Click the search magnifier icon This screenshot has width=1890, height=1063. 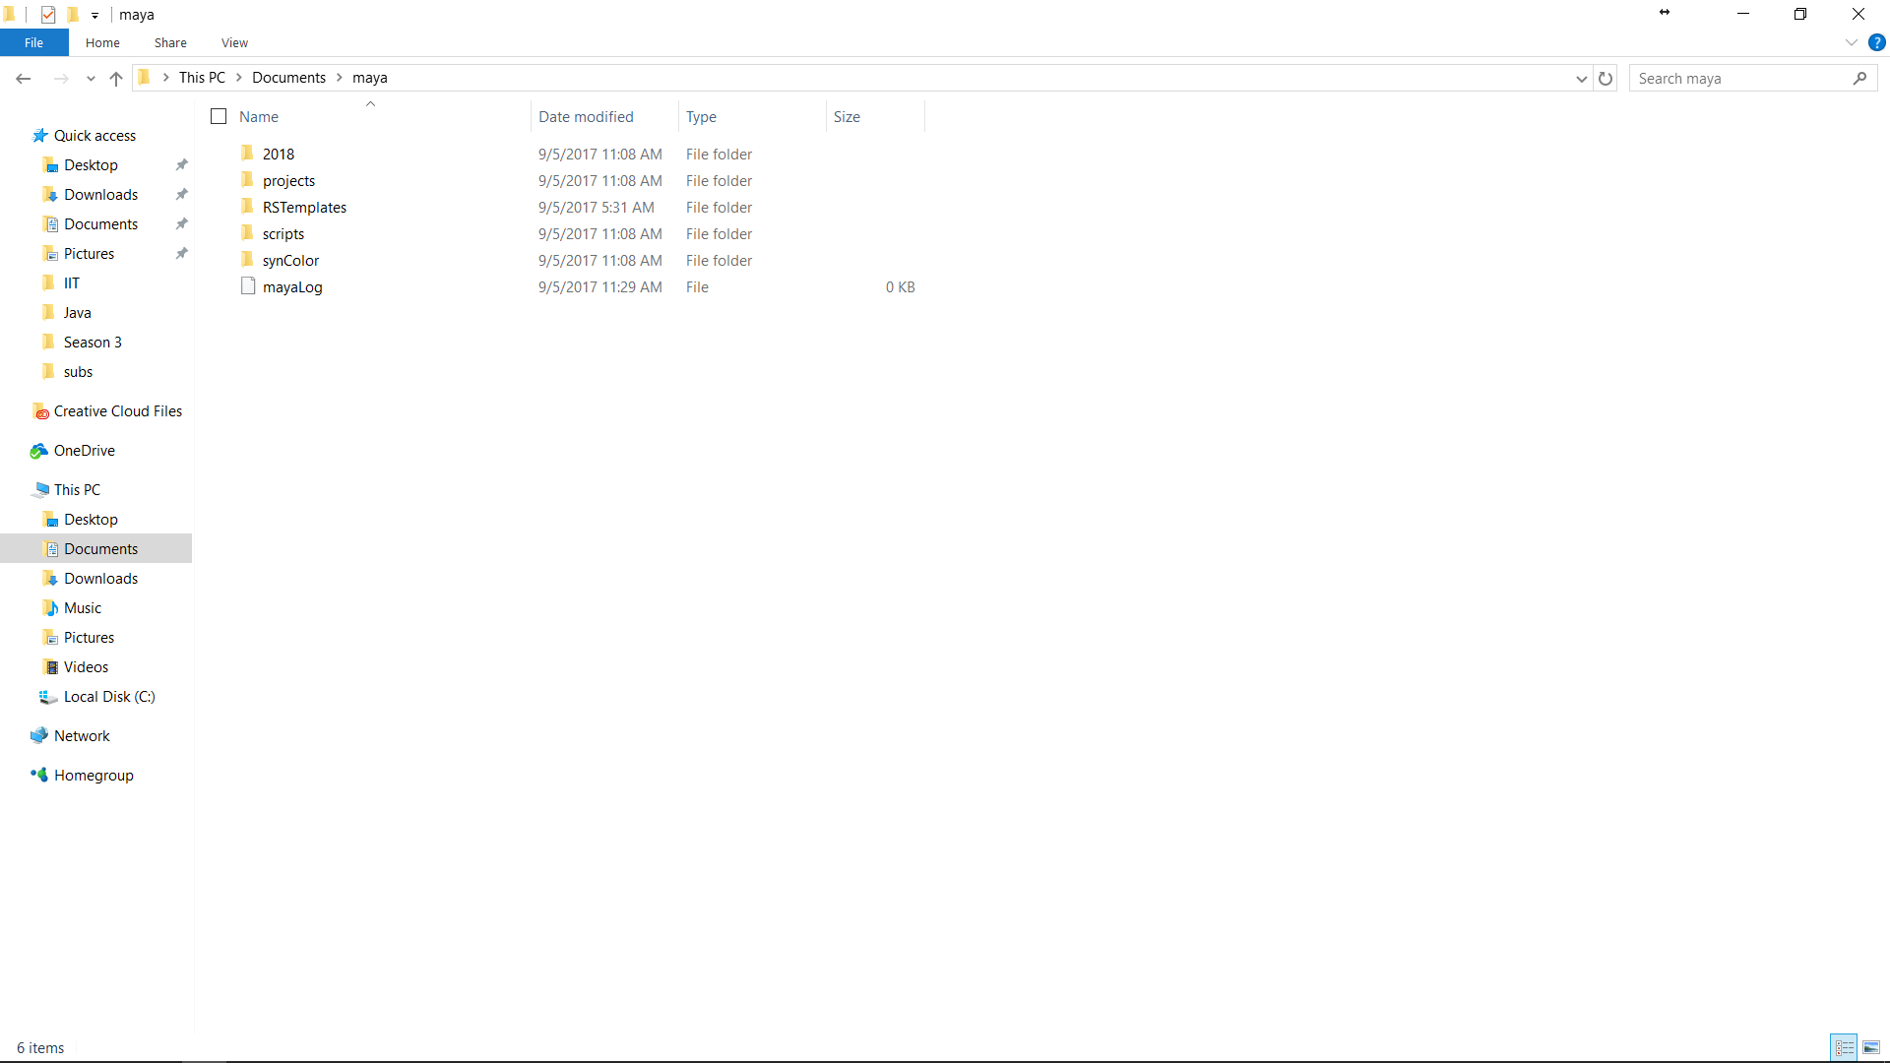[x=1860, y=78]
